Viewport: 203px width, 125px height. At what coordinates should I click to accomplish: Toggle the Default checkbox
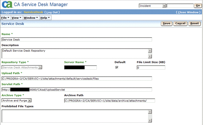(x=117, y=68)
